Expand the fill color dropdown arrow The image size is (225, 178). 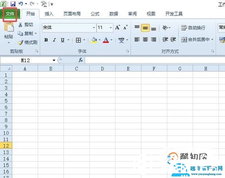(x=100, y=40)
